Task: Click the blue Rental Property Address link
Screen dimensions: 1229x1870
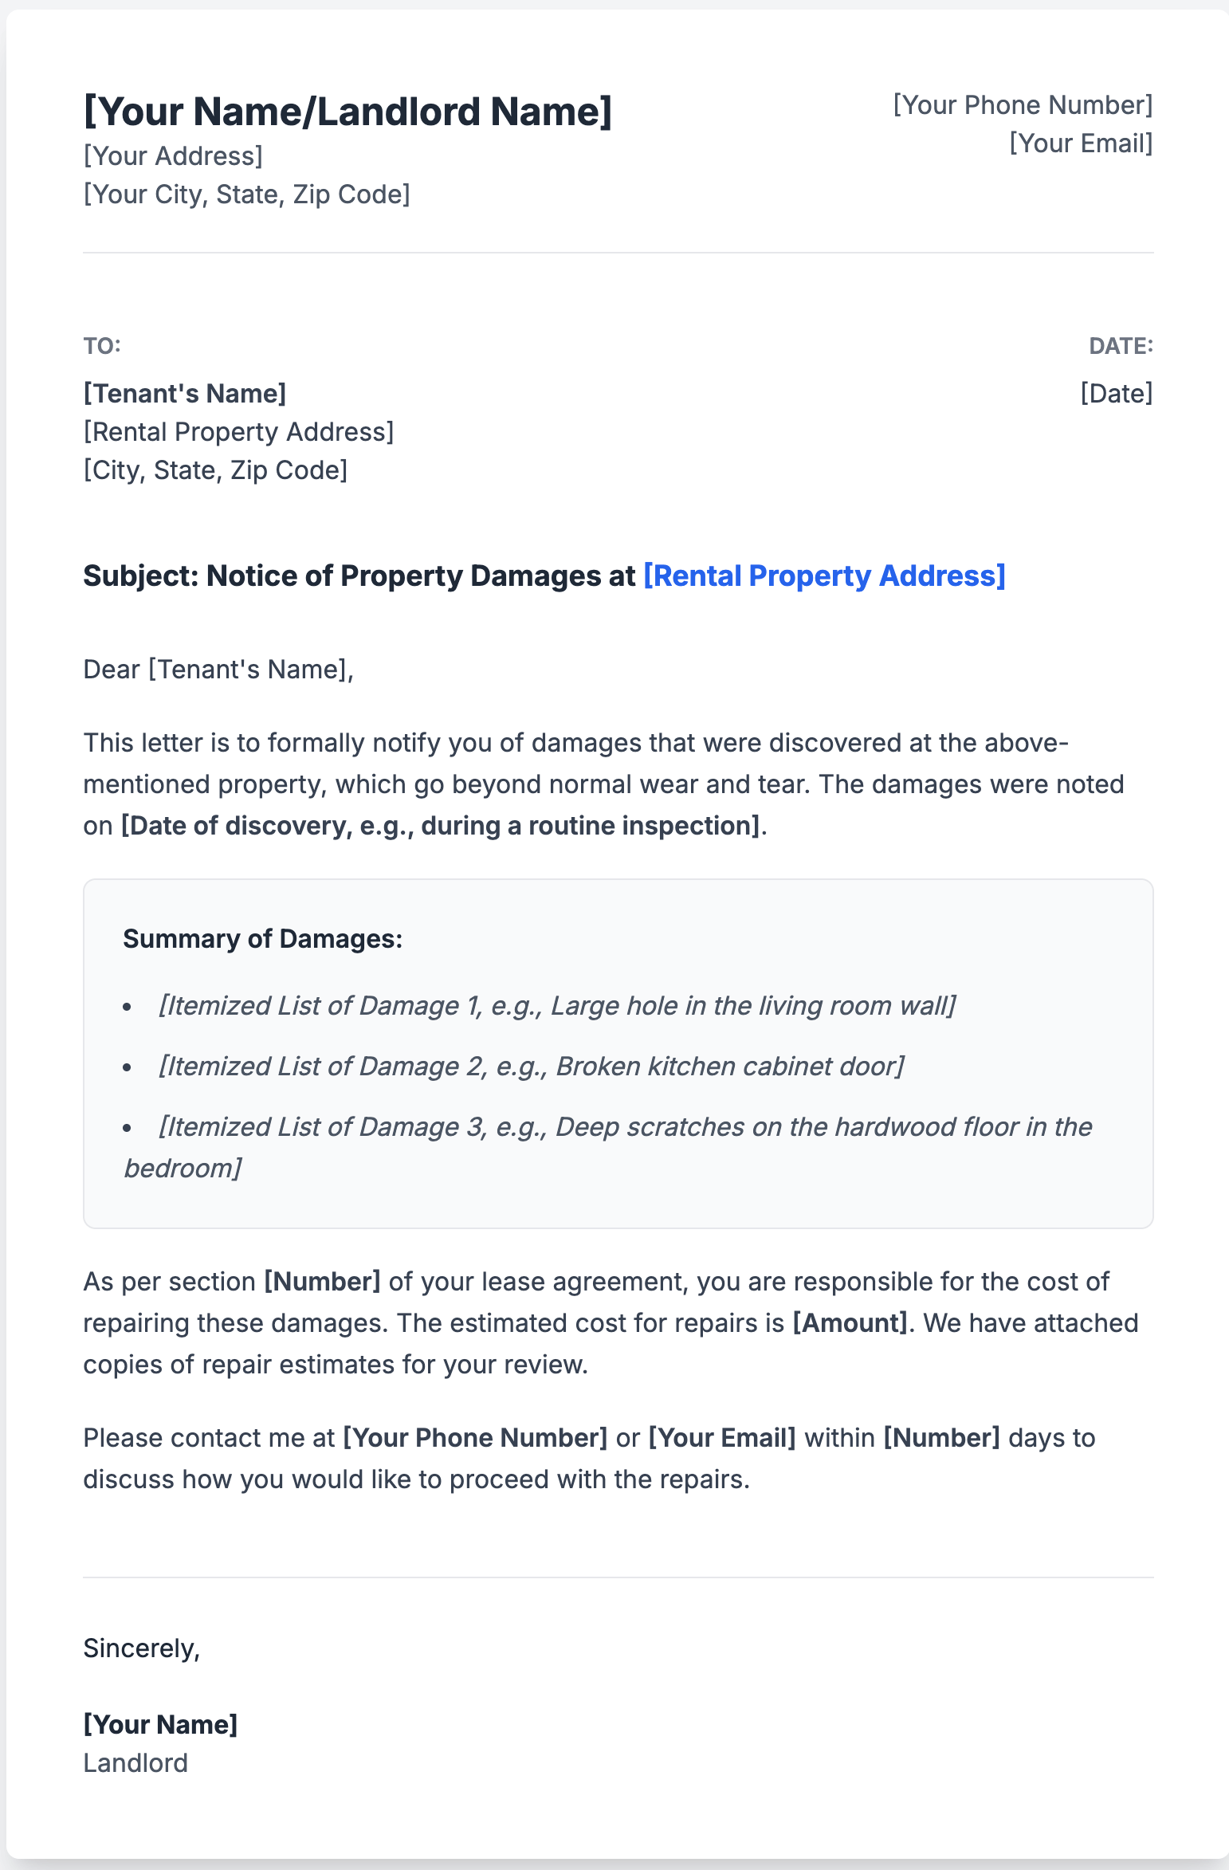Action: 824,576
